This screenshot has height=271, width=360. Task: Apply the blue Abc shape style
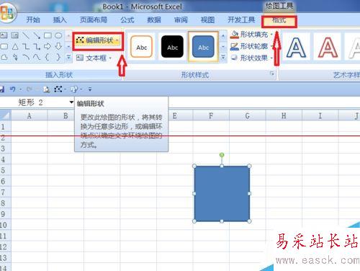tap(203, 47)
